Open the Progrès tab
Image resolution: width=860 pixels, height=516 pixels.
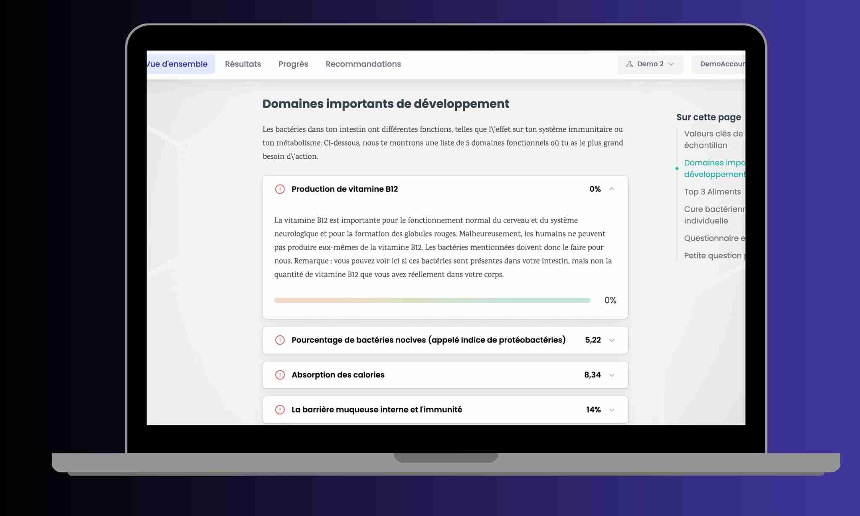tap(293, 64)
